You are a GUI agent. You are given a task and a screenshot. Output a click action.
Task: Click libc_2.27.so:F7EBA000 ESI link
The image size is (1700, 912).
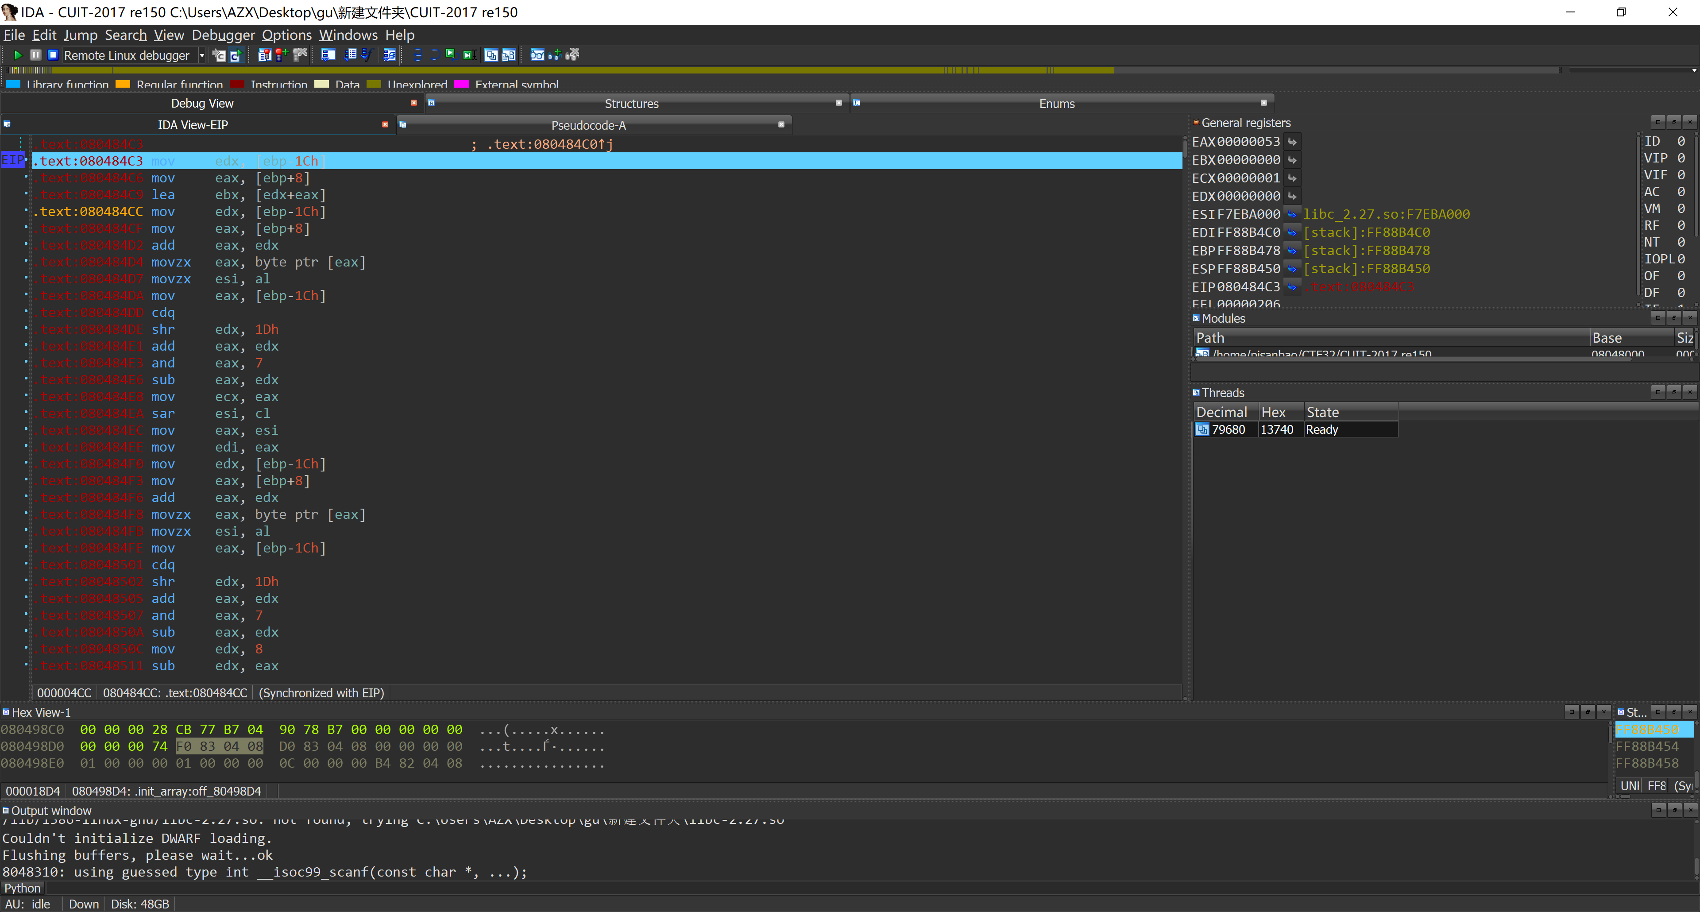[x=1386, y=214]
